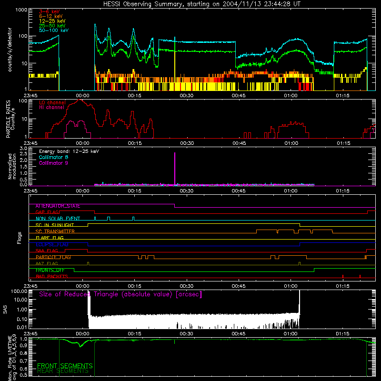Click the FRONT SEGMENTS legend text
The image size is (381, 381).
click(65, 366)
